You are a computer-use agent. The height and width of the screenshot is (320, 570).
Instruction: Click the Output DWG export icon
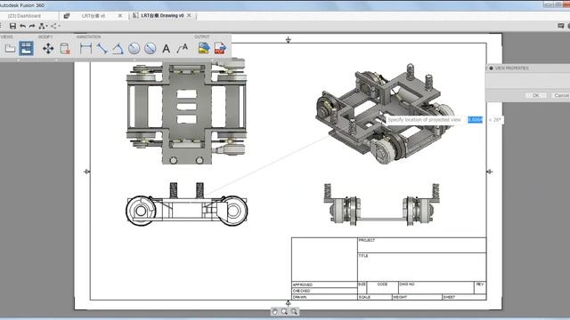[x=204, y=48]
